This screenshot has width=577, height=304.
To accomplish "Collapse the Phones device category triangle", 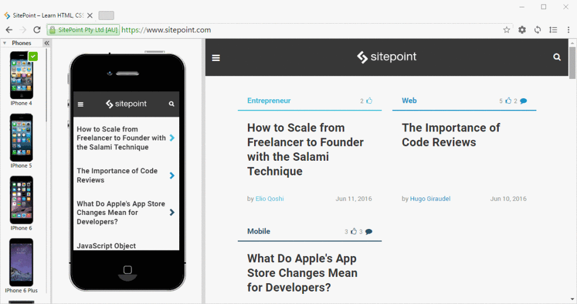I will 5,43.
